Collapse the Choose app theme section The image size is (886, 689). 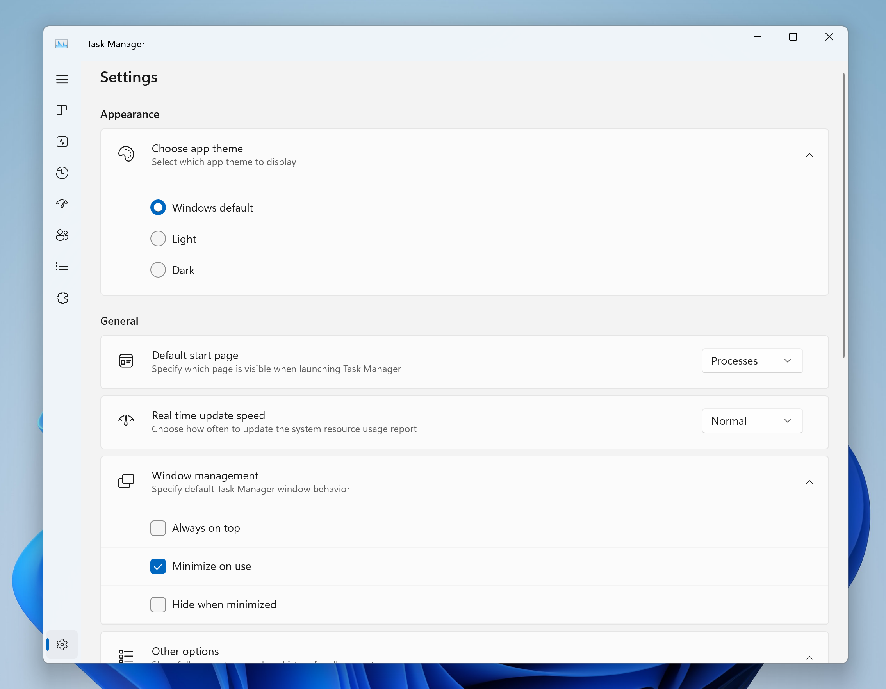click(809, 155)
